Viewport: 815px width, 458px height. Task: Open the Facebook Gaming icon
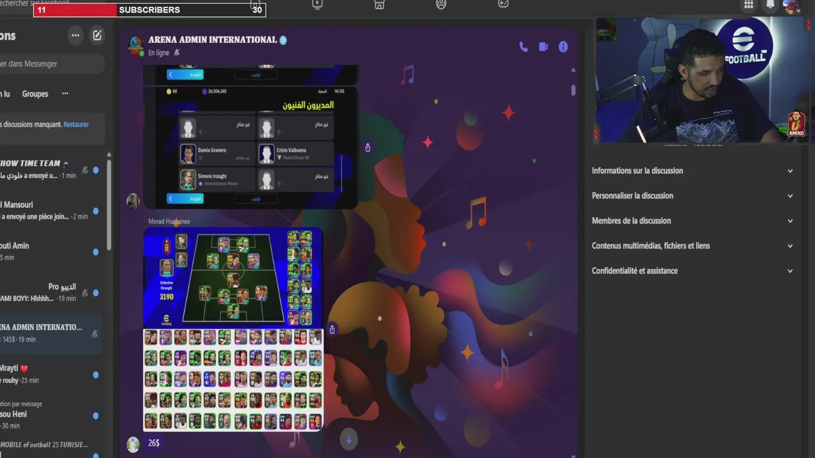pos(503,4)
